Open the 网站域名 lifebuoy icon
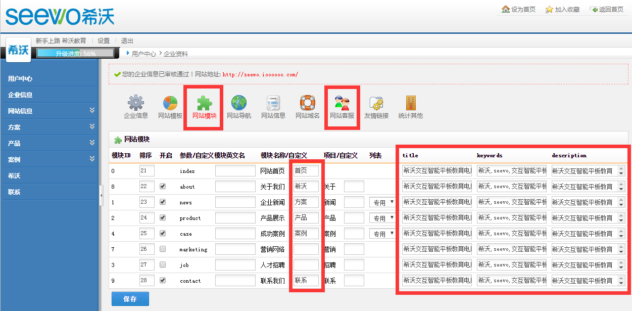Image resolution: width=632 pixels, height=311 pixels. tap(307, 103)
